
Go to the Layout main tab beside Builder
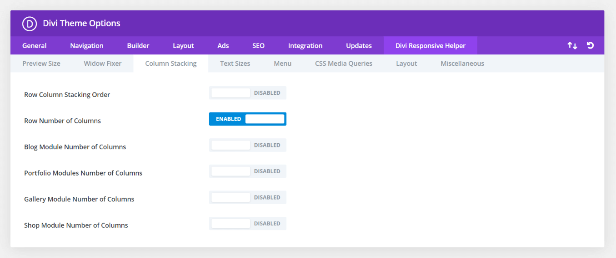point(183,45)
